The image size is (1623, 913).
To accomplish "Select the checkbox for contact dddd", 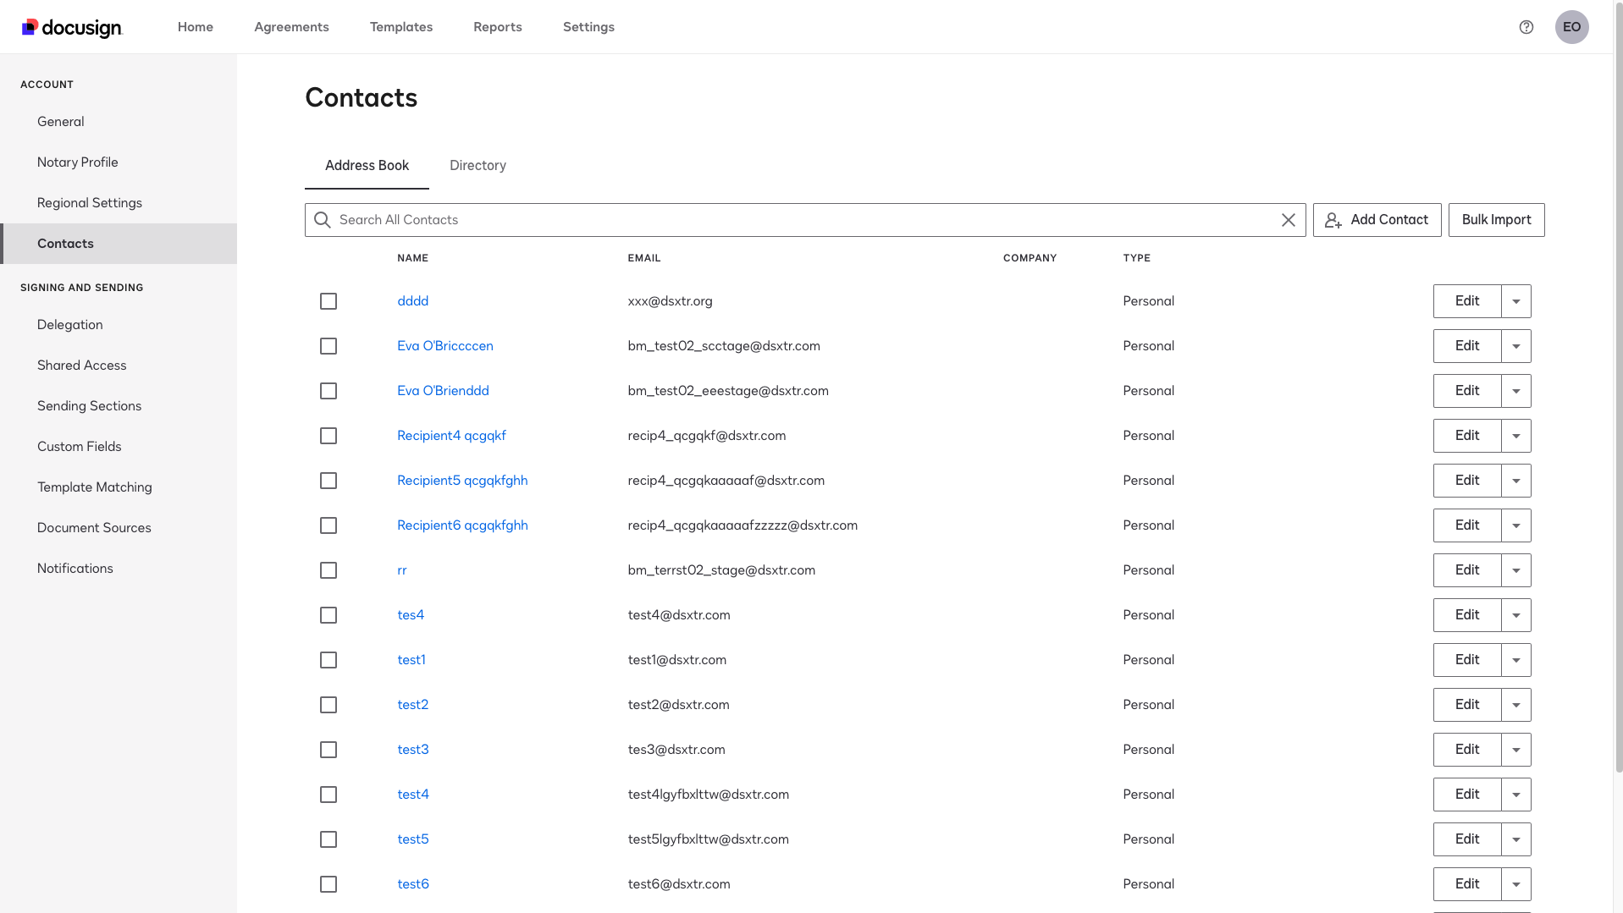I will [x=328, y=301].
